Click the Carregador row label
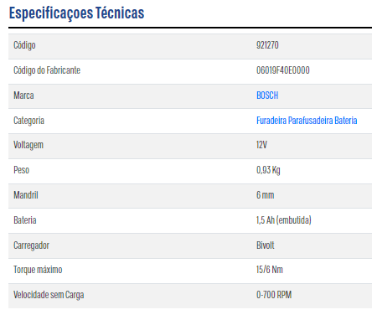 [x=31, y=245]
